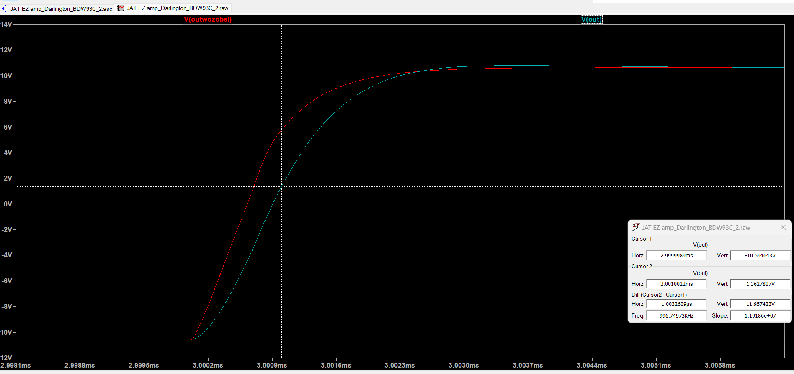Click the waveform icon on second tab
794x374 pixels.
click(x=121, y=8)
